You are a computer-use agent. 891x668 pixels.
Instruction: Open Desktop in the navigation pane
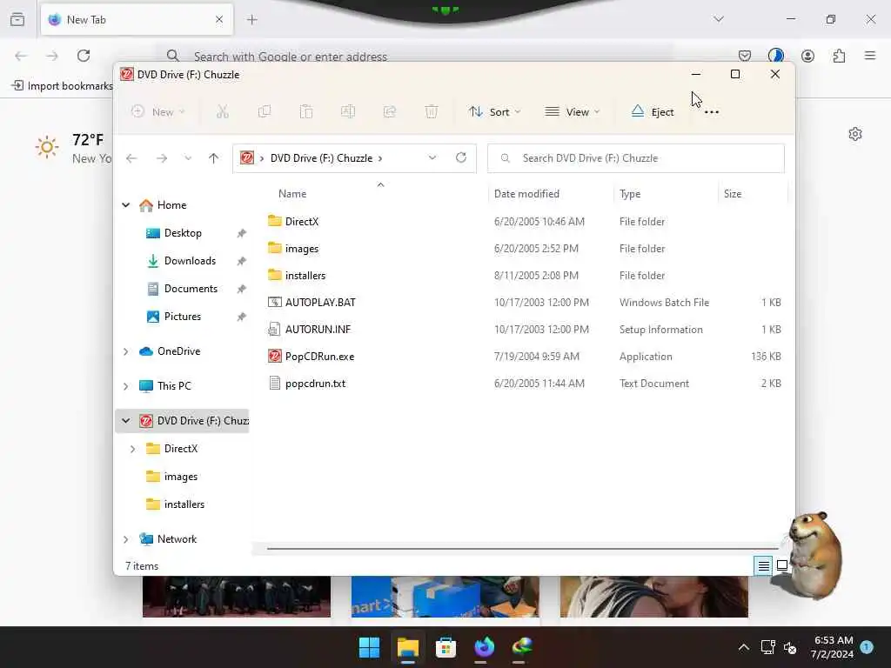(x=183, y=233)
